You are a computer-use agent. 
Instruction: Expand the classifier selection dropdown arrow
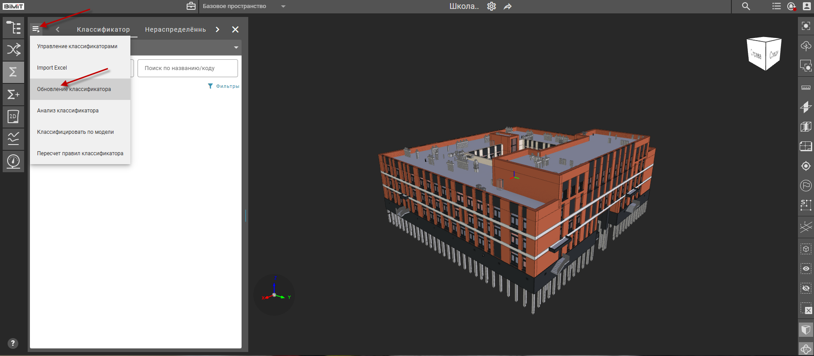(x=236, y=47)
